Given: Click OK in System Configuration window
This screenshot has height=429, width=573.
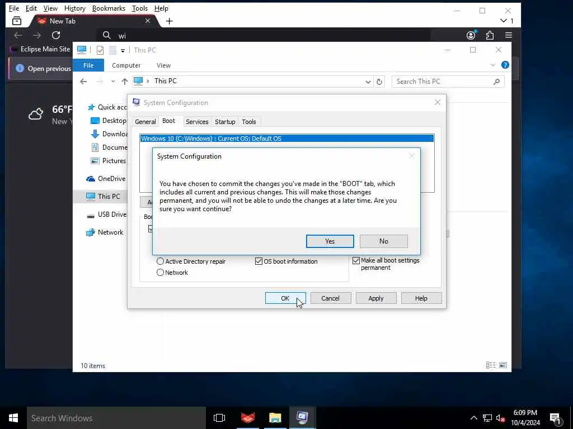Looking at the screenshot, I should 285,298.
